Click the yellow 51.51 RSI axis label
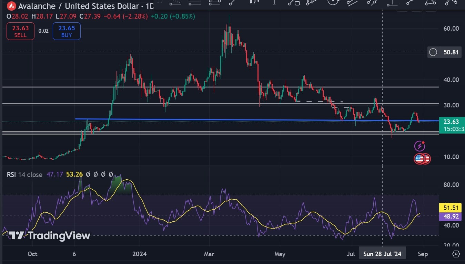Viewport: 465px width, 264px height. [x=451, y=208]
